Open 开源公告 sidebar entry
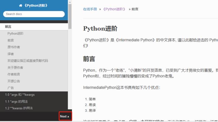Screen dimensions: 218x122 (x=14, y=81)
